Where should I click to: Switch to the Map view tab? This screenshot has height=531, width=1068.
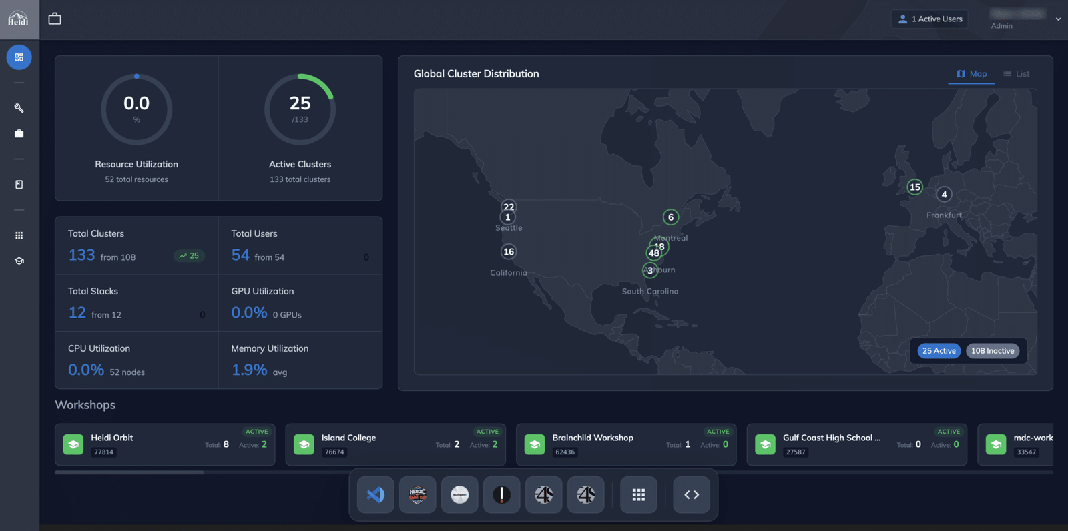pos(971,74)
